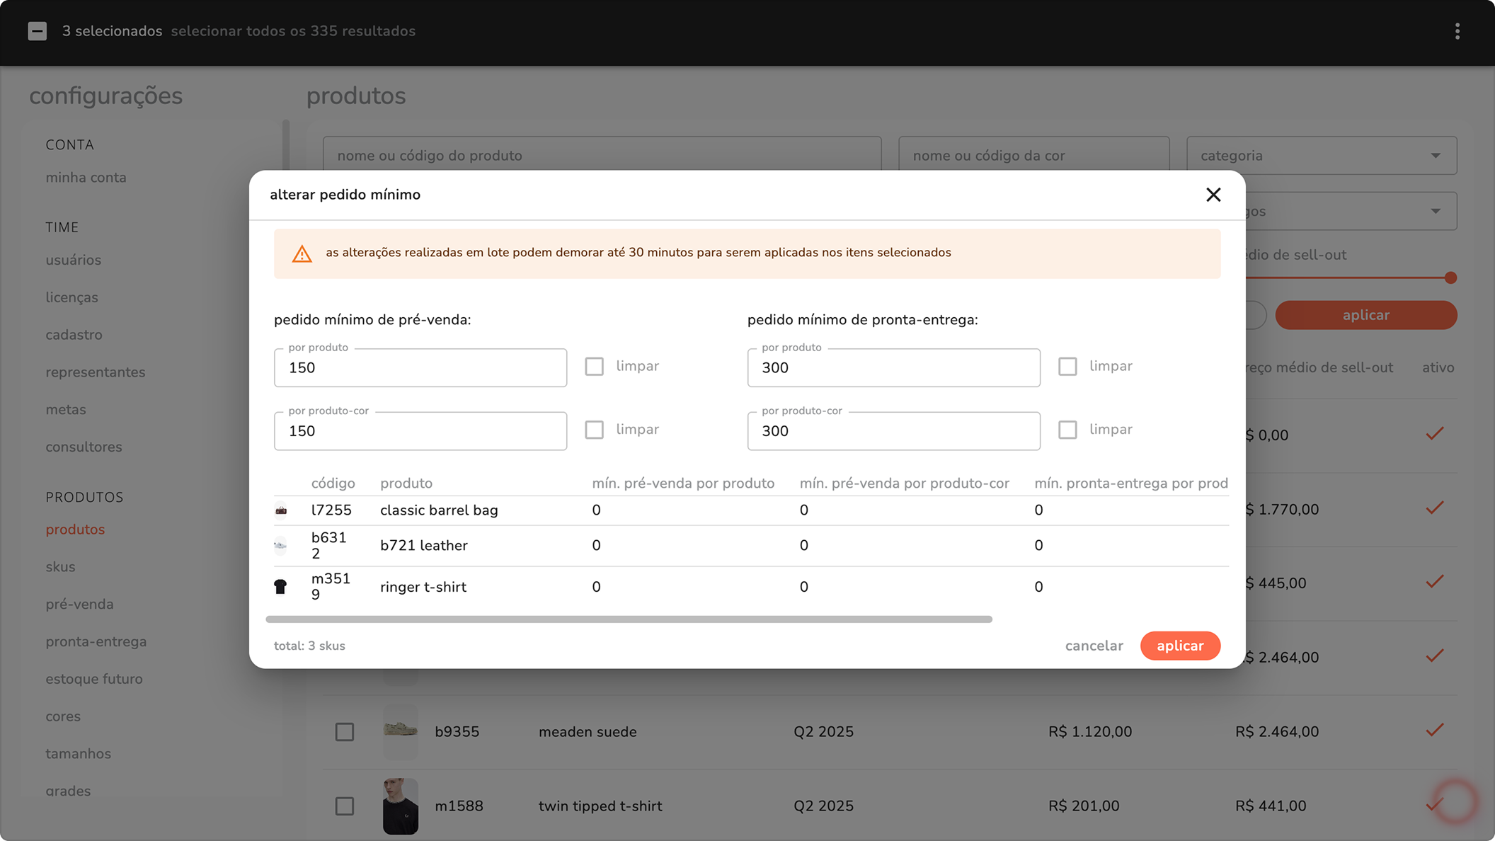
Task: Click the sell-out price slider handle
Action: click(1450, 278)
